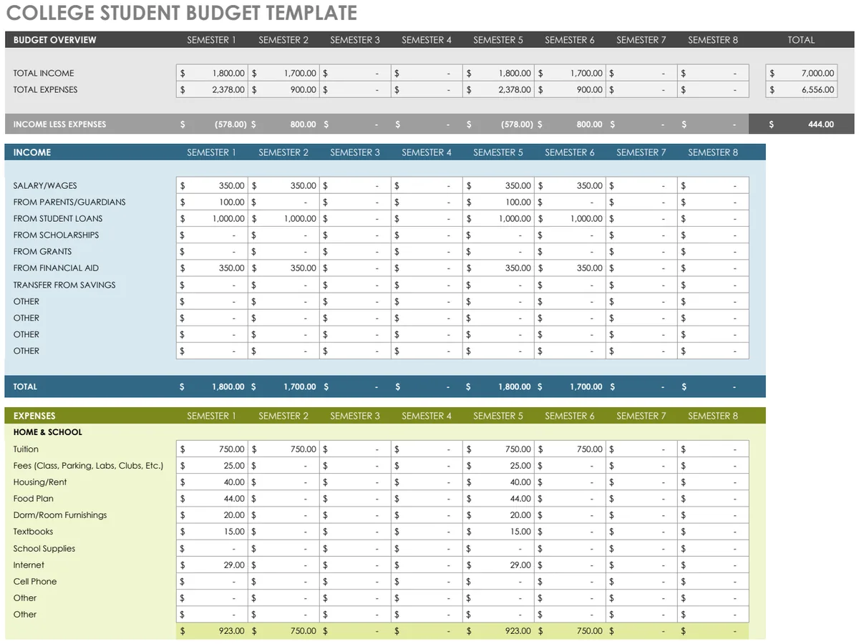The height and width of the screenshot is (644, 859).
Task: Select the 444.00 net total cell
Action: 802,125
